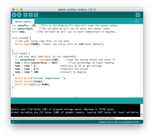Expand the tab options dropdown arrow
Screen dimensions: 154x138
[x=137, y=21]
